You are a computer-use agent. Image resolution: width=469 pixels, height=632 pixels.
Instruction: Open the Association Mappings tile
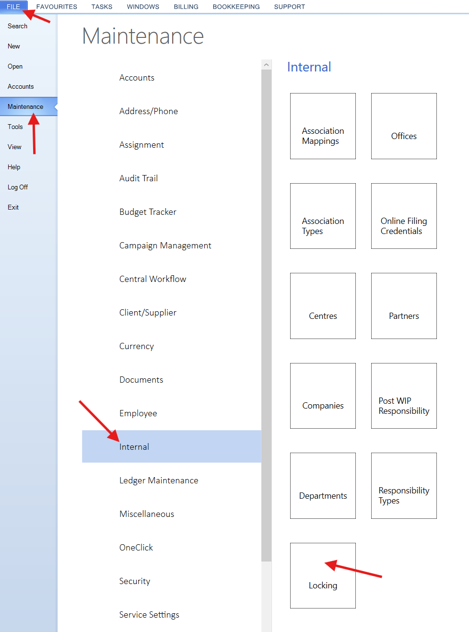coord(323,126)
